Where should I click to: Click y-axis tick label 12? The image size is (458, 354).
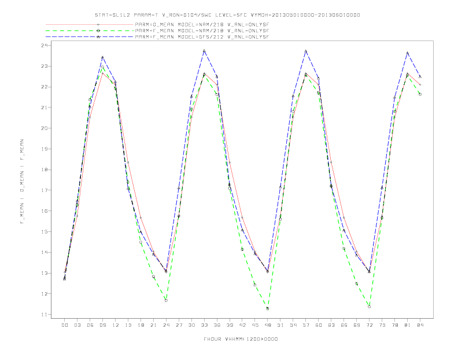coord(44,294)
